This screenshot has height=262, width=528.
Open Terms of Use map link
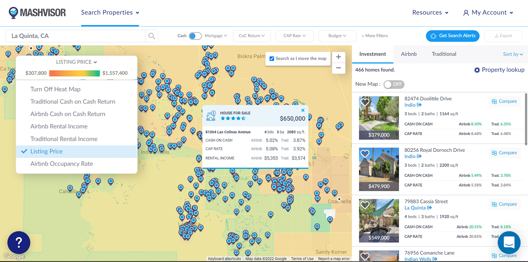tap(302, 259)
